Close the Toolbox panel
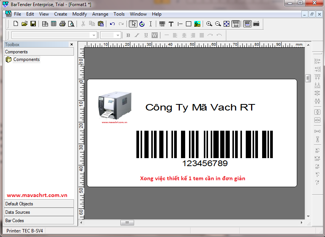 click(72, 44)
